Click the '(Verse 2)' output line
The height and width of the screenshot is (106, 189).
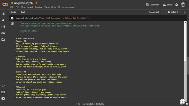pos(21,72)
